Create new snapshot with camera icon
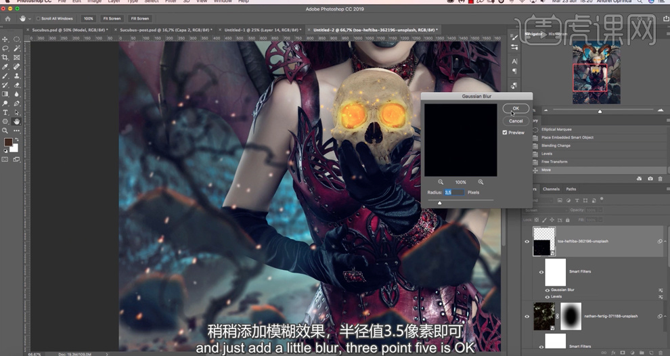670x356 pixels. 650,179
